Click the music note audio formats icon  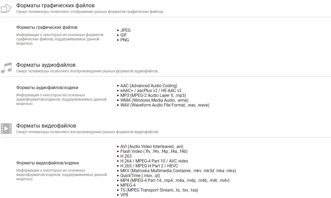coord(6,68)
